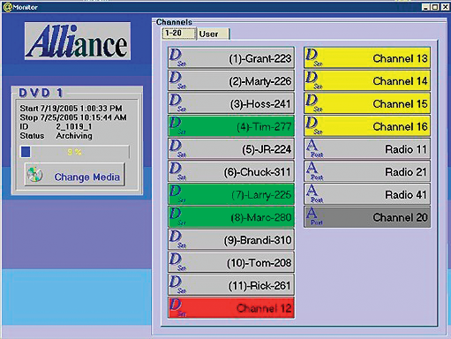
Task: Click the D Set icon on Channel 13
Action: pyautogui.click(x=313, y=57)
